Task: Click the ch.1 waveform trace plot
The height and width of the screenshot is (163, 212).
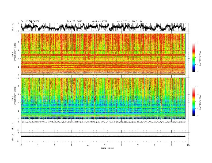Action: point(103,27)
